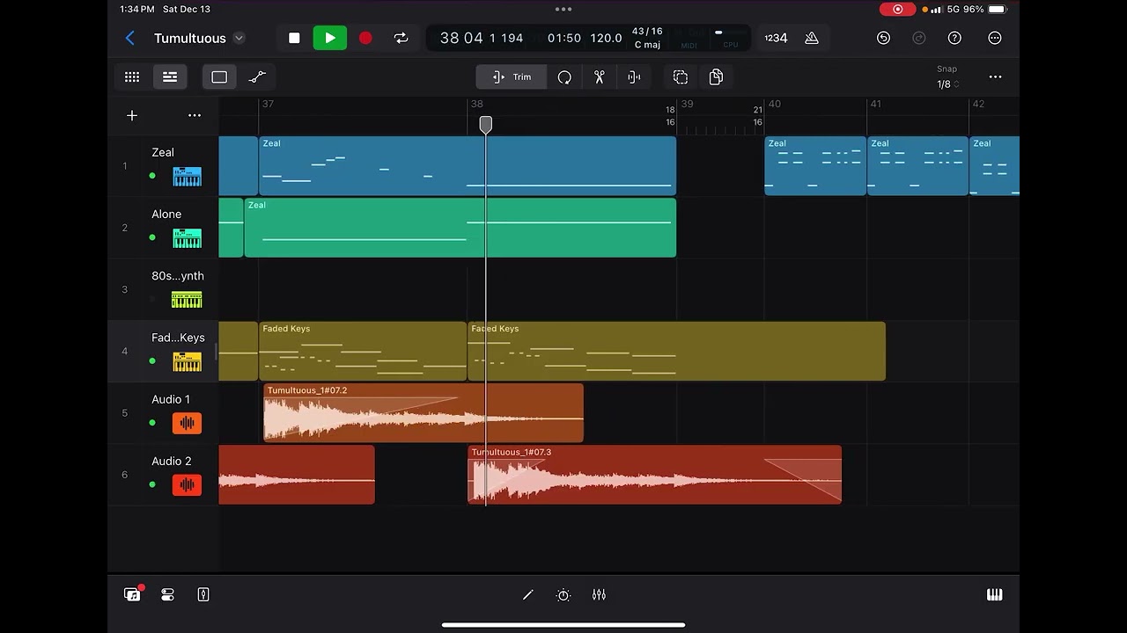The image size is (1127, 633).
Task: Select the Alone track instrument icon
Action: coord(187,238)
